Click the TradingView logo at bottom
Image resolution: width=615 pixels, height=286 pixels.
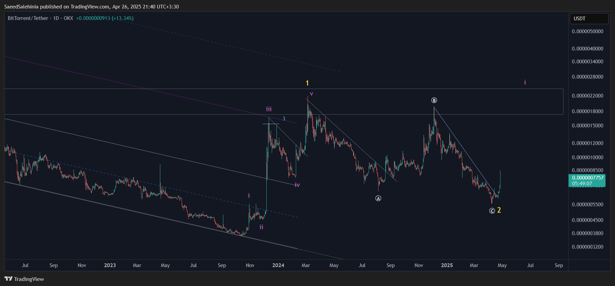click(24, 279)
